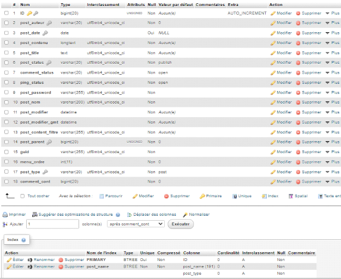The width and height of the screenshot is (341, 279).
Task: Open the Plus dropdown for post_date row
Action: click(332, 33)
